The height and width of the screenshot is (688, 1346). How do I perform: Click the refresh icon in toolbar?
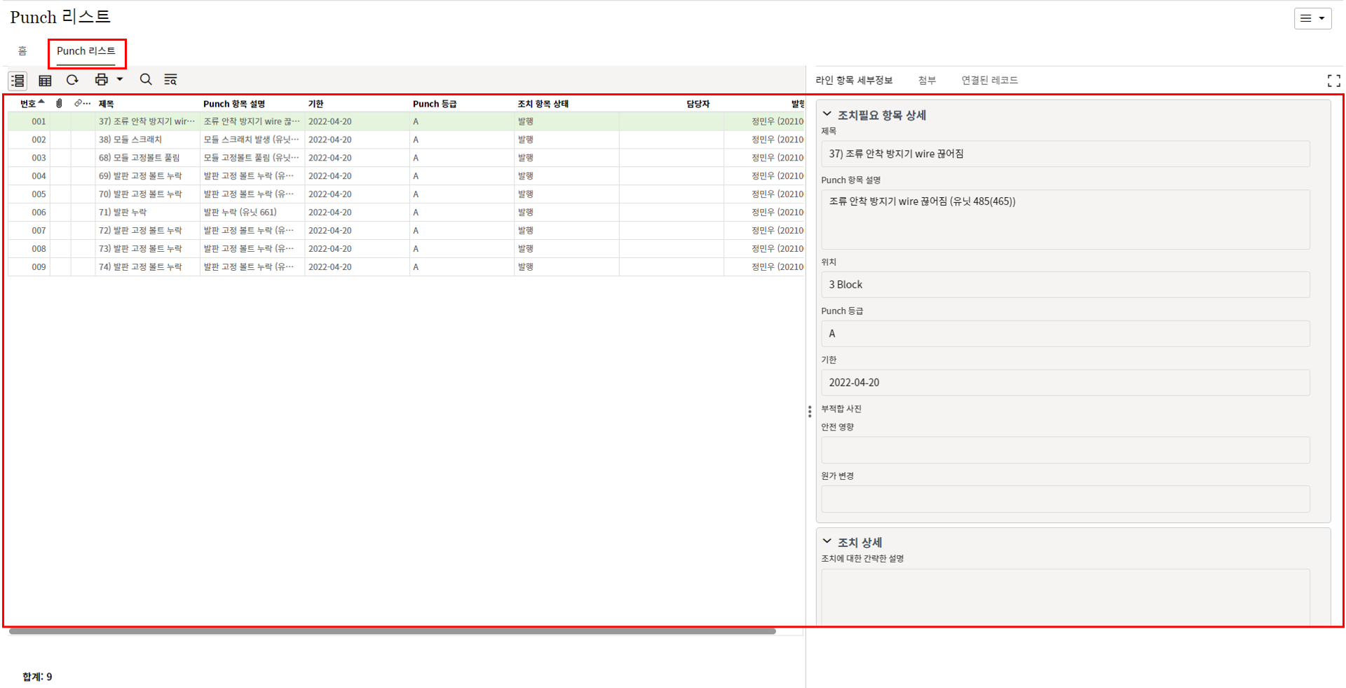72,80
